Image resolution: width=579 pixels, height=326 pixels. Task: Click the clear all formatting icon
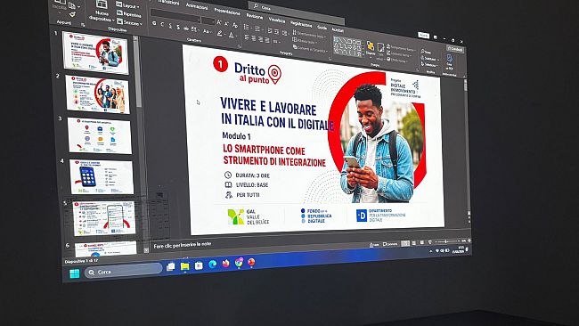pyautogui.click(x=235, y=25)
